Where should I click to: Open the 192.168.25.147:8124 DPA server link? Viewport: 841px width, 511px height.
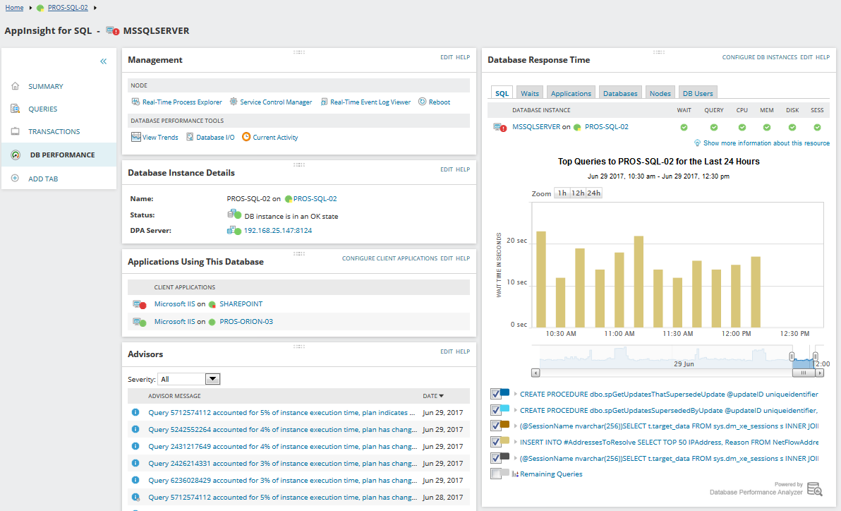tap(278, 230)
